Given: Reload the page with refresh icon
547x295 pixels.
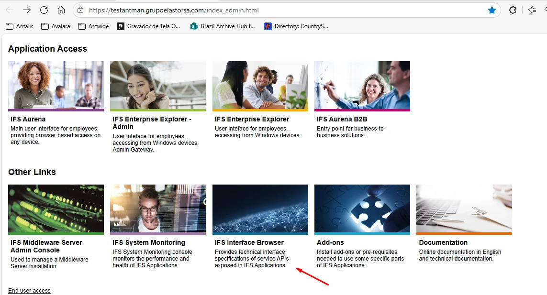Looking at the screenshot, I should pyautogui.click(x=44, y=10).
